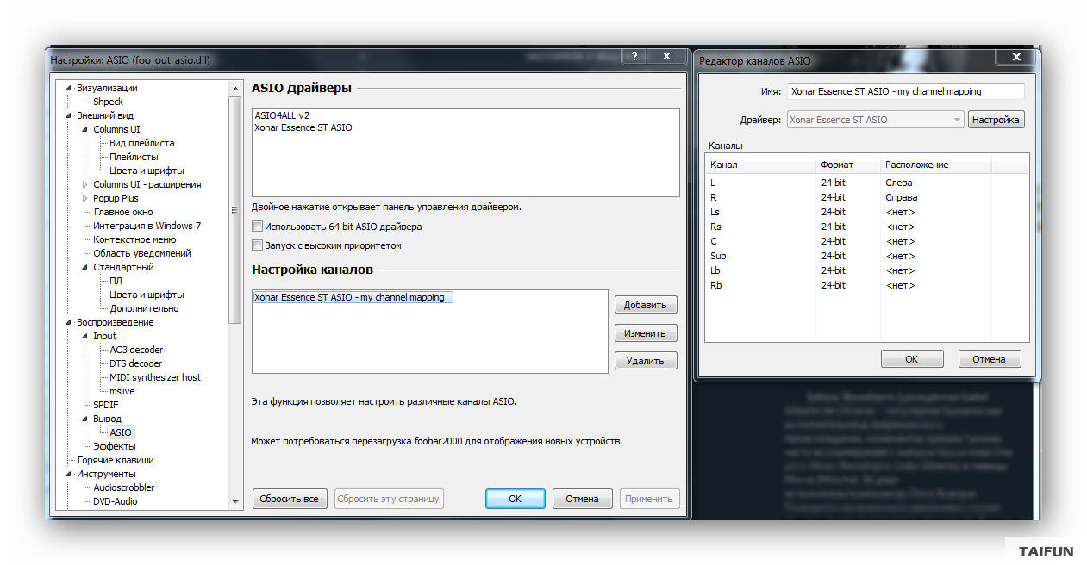
Task: Select the 'my channel mapping' entry
Action: [x=353, y=297]
